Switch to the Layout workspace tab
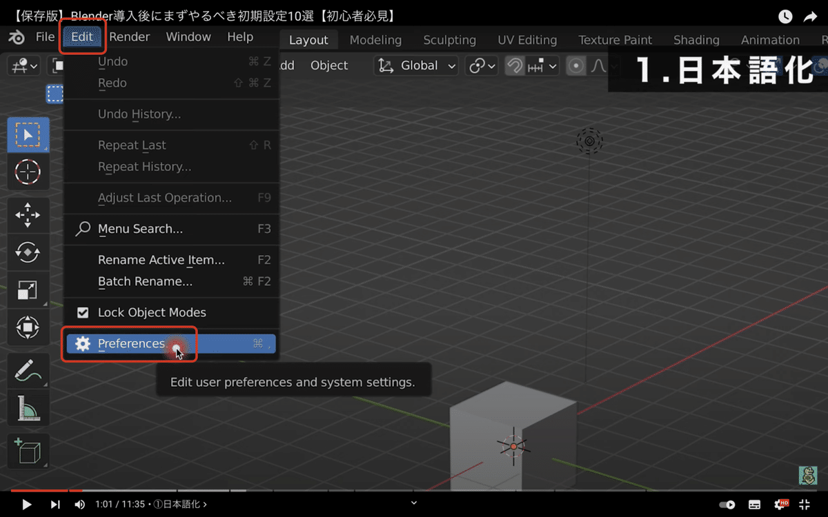Viewport: 828px width, 517px height. click(x=308, y=40)
